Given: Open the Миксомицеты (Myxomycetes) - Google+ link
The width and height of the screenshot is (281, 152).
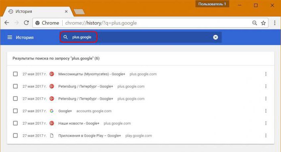Looking at the screenshot, I should point(92,74).
